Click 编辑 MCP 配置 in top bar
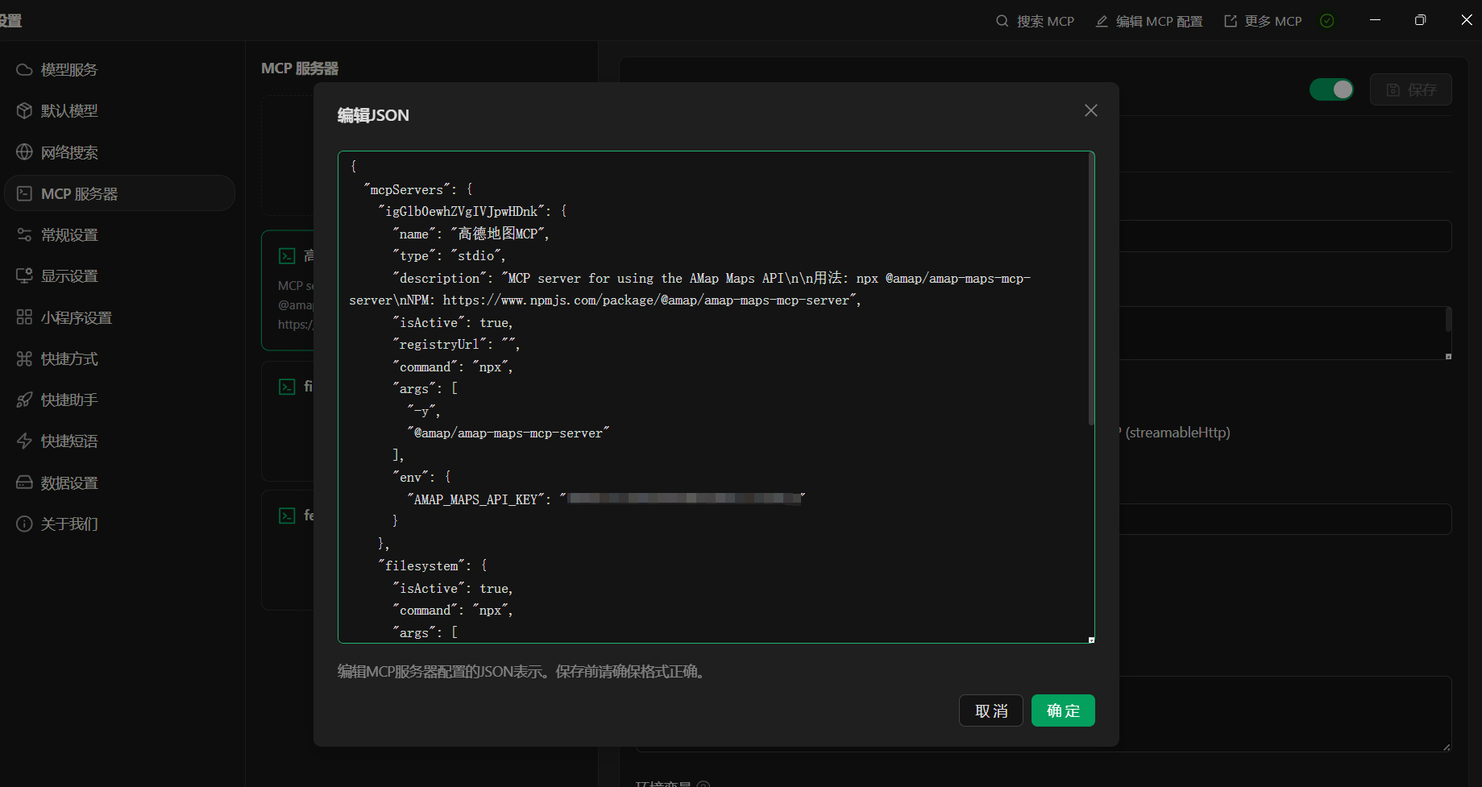This screenshot has height=787, width=1482. click(x=1149, y=21)
